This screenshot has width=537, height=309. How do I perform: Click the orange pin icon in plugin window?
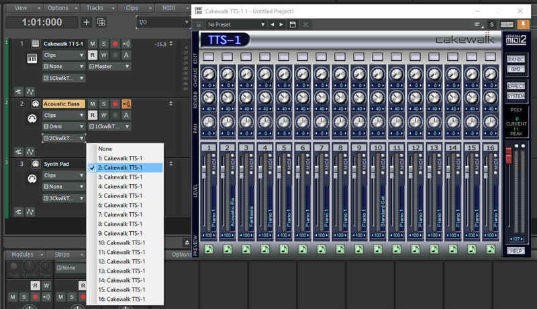(x=522, y=24)
